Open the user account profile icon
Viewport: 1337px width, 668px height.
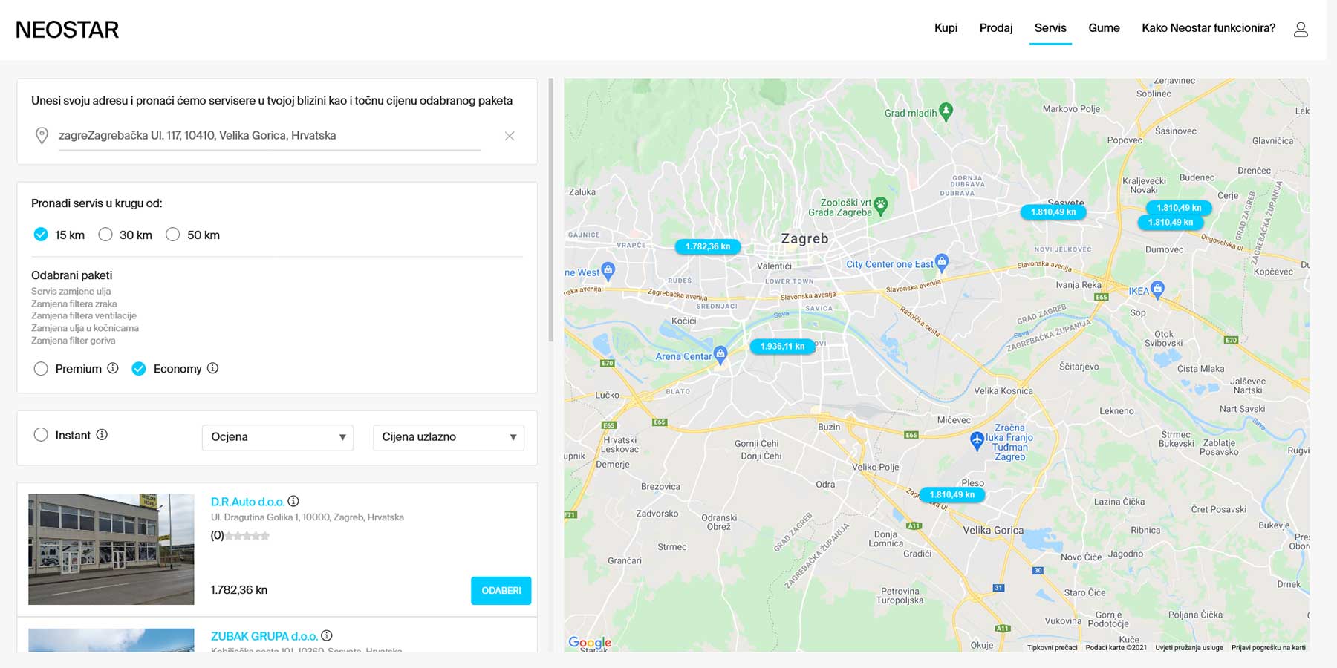click(x=1301, y=29)
